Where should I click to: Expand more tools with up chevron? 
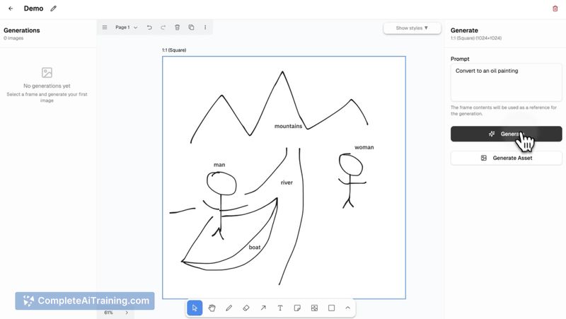coord(347,308)
